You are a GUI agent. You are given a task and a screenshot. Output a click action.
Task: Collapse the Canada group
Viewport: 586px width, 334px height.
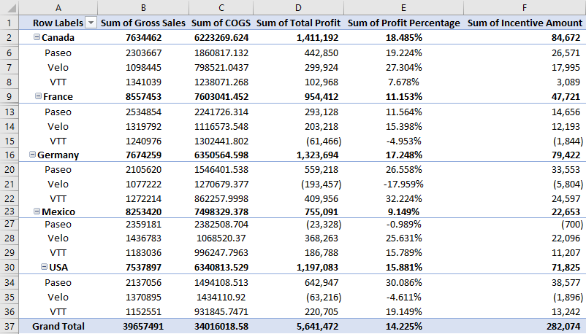[37, 37]
